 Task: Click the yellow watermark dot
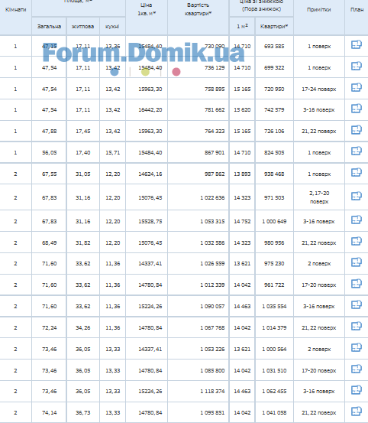tap(145, 72)
